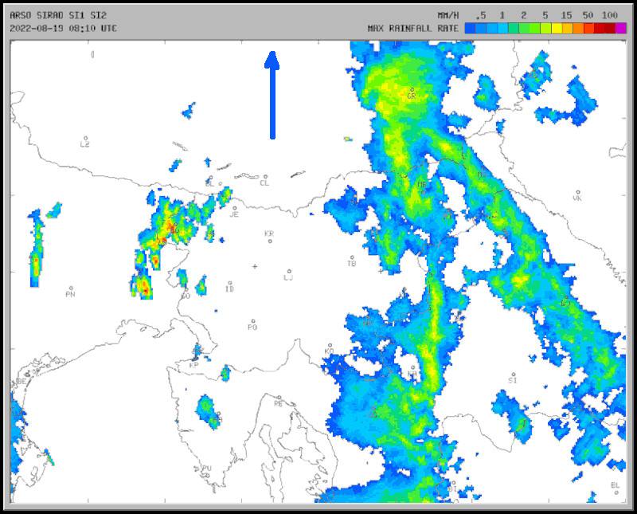The width and height of the screenshot is (637, 514).
Task: Click the PN city marker
Action: tap(71, 288)
